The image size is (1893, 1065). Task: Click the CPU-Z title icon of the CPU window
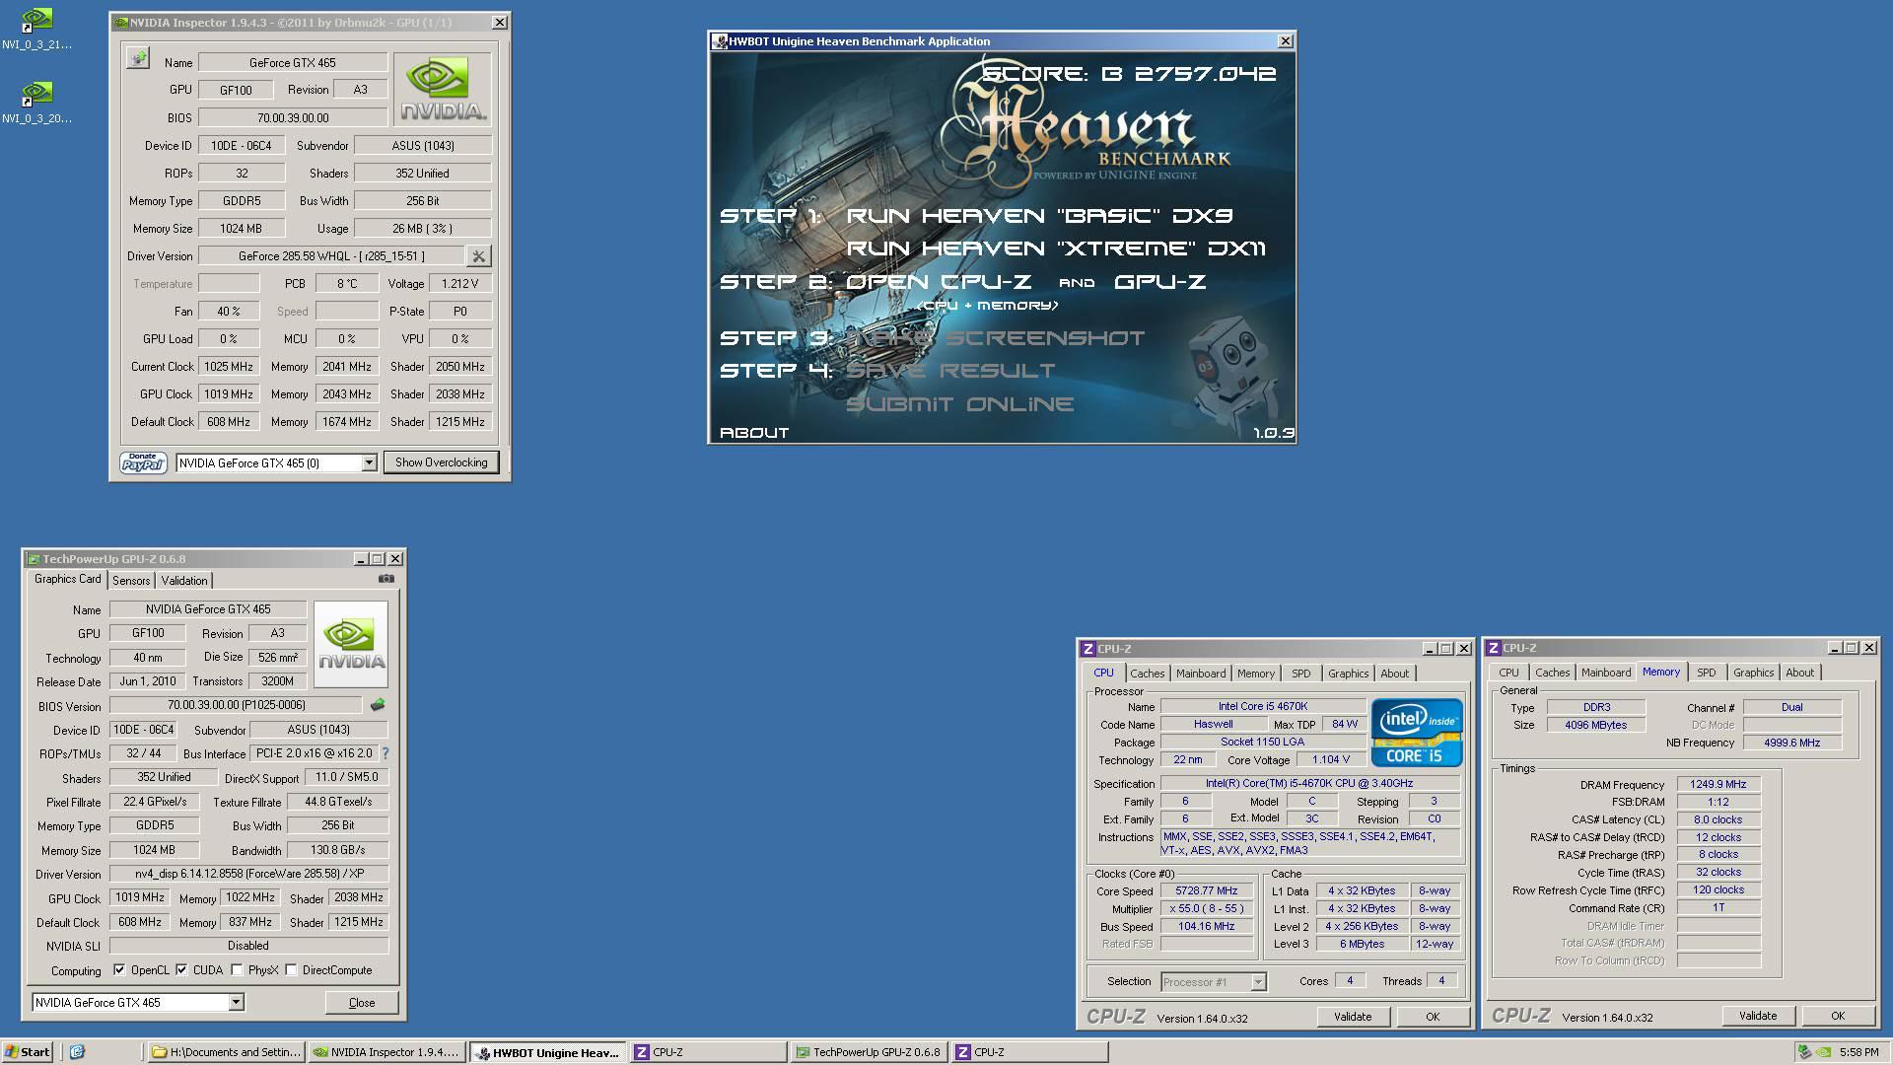1088,649
